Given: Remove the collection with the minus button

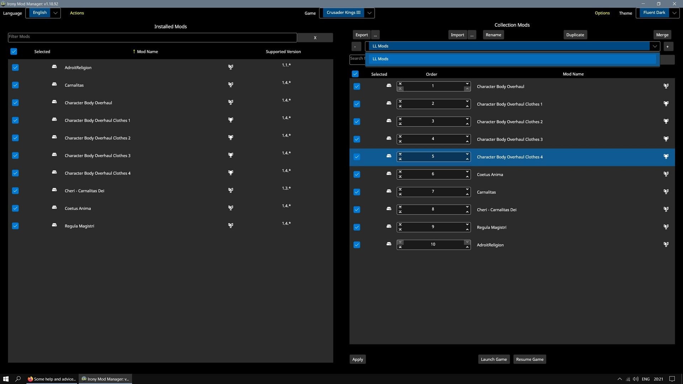Looking at the screenshot, I should (x=355, y=47).
